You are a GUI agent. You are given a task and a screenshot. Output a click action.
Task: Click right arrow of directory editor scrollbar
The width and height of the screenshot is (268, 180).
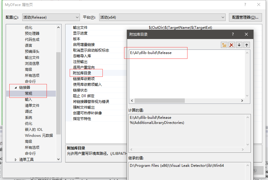pyautogui.click(x=242, y=101)
